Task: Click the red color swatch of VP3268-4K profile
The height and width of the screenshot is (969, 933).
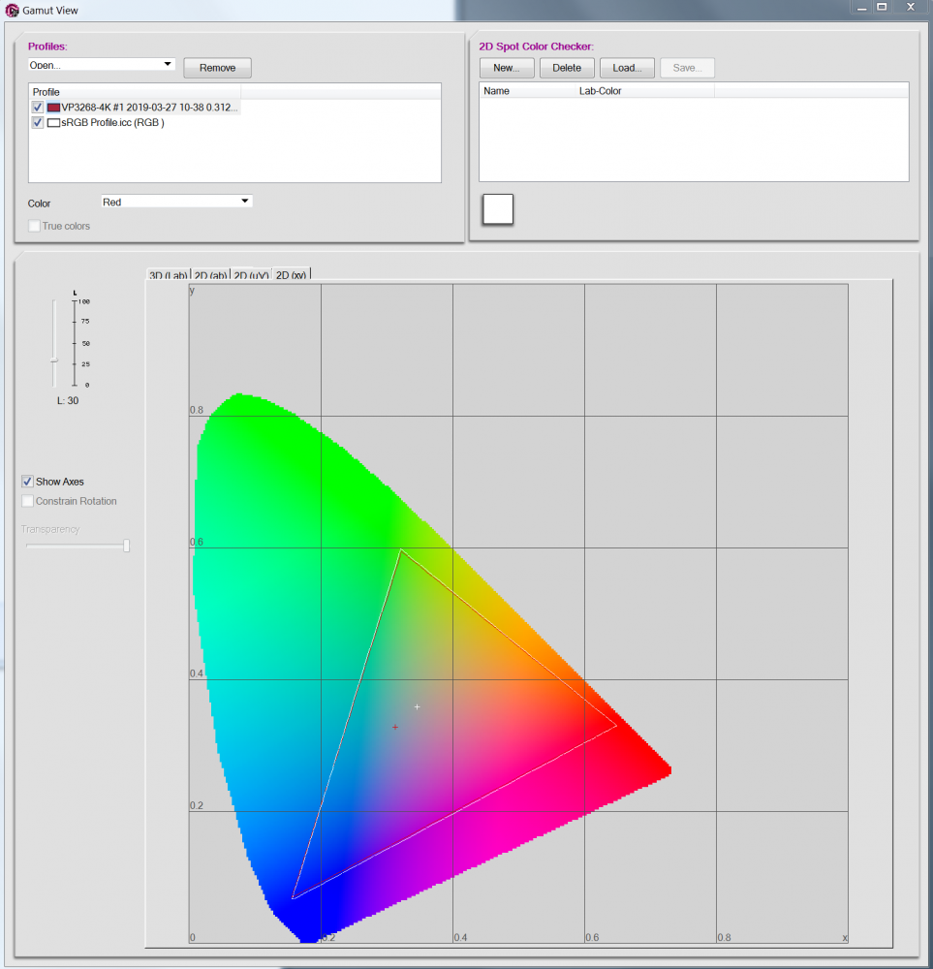Action: click(53, 108)
